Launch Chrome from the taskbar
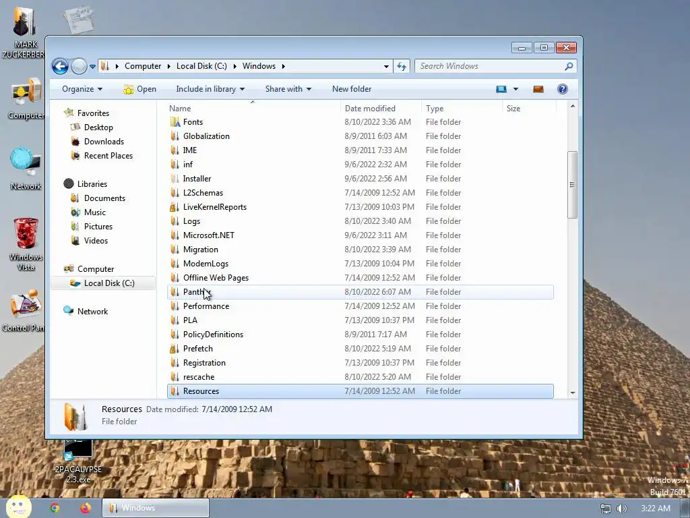 point(55,508)
